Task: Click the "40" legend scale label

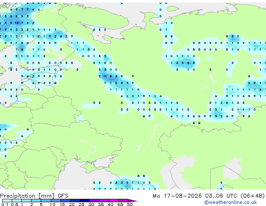Action: click(110, 204)
